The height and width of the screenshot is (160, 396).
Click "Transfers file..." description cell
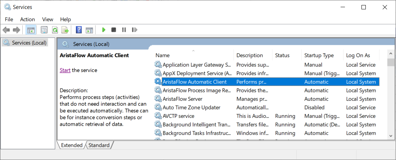252,125
